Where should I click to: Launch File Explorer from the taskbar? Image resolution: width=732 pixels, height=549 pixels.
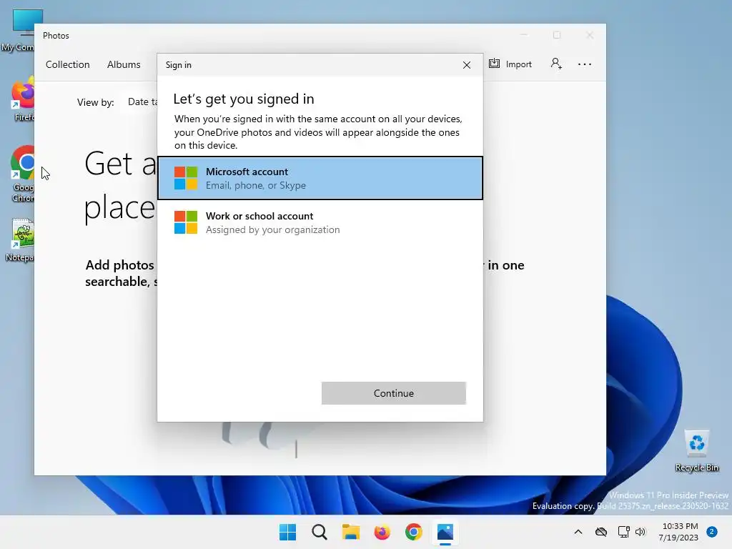[x=350, y=532]
